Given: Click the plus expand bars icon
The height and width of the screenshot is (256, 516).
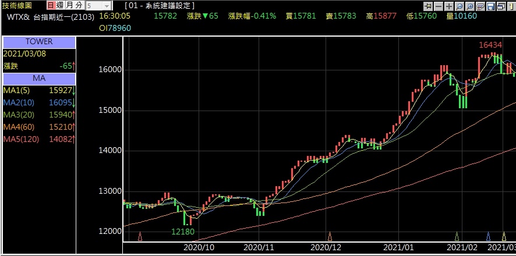Looking at the screenshot, I should [x=449, y=6].
